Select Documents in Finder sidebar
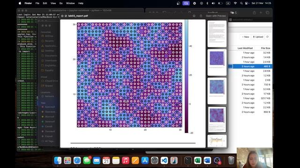The height and width of the screenshot is (168, 300). (49, 56)
